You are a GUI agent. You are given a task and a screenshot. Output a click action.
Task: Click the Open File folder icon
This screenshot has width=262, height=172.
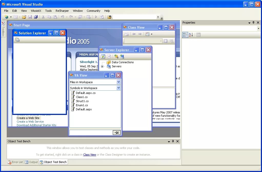pyautogui.click(x=24, y=17)
